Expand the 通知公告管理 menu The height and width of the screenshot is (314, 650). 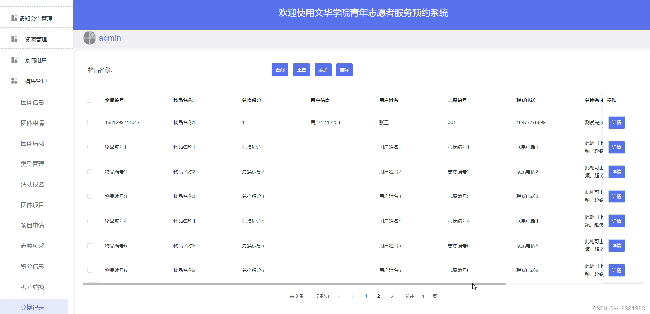point(36,18)
